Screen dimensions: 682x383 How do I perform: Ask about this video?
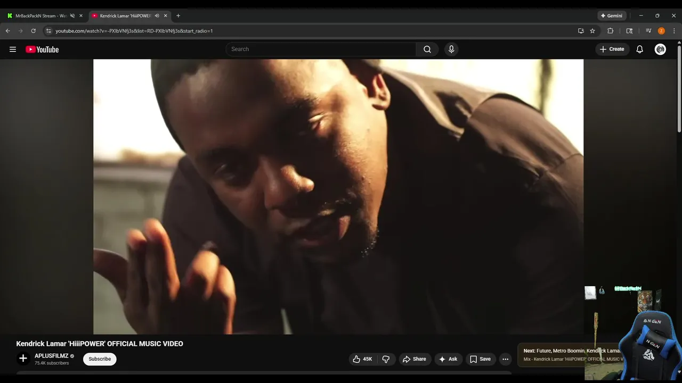pyautogui.click(x=448, y=359)
